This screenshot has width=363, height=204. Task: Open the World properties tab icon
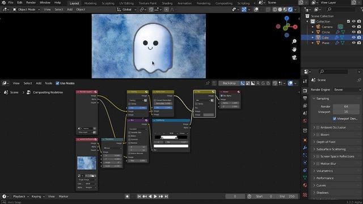[305, 121]
